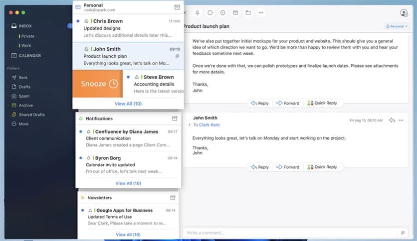Click More in the sidebar
The height and width of the screenshot is (241, 417).
23,124
